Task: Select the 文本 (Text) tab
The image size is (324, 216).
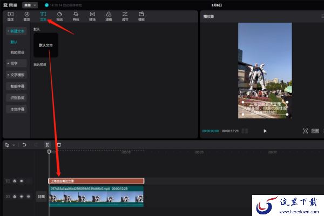Action: pos(43,16)
